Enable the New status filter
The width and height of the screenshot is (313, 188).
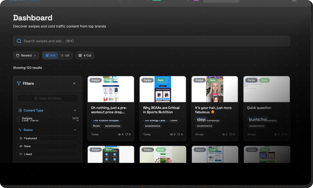click(48, 146)
